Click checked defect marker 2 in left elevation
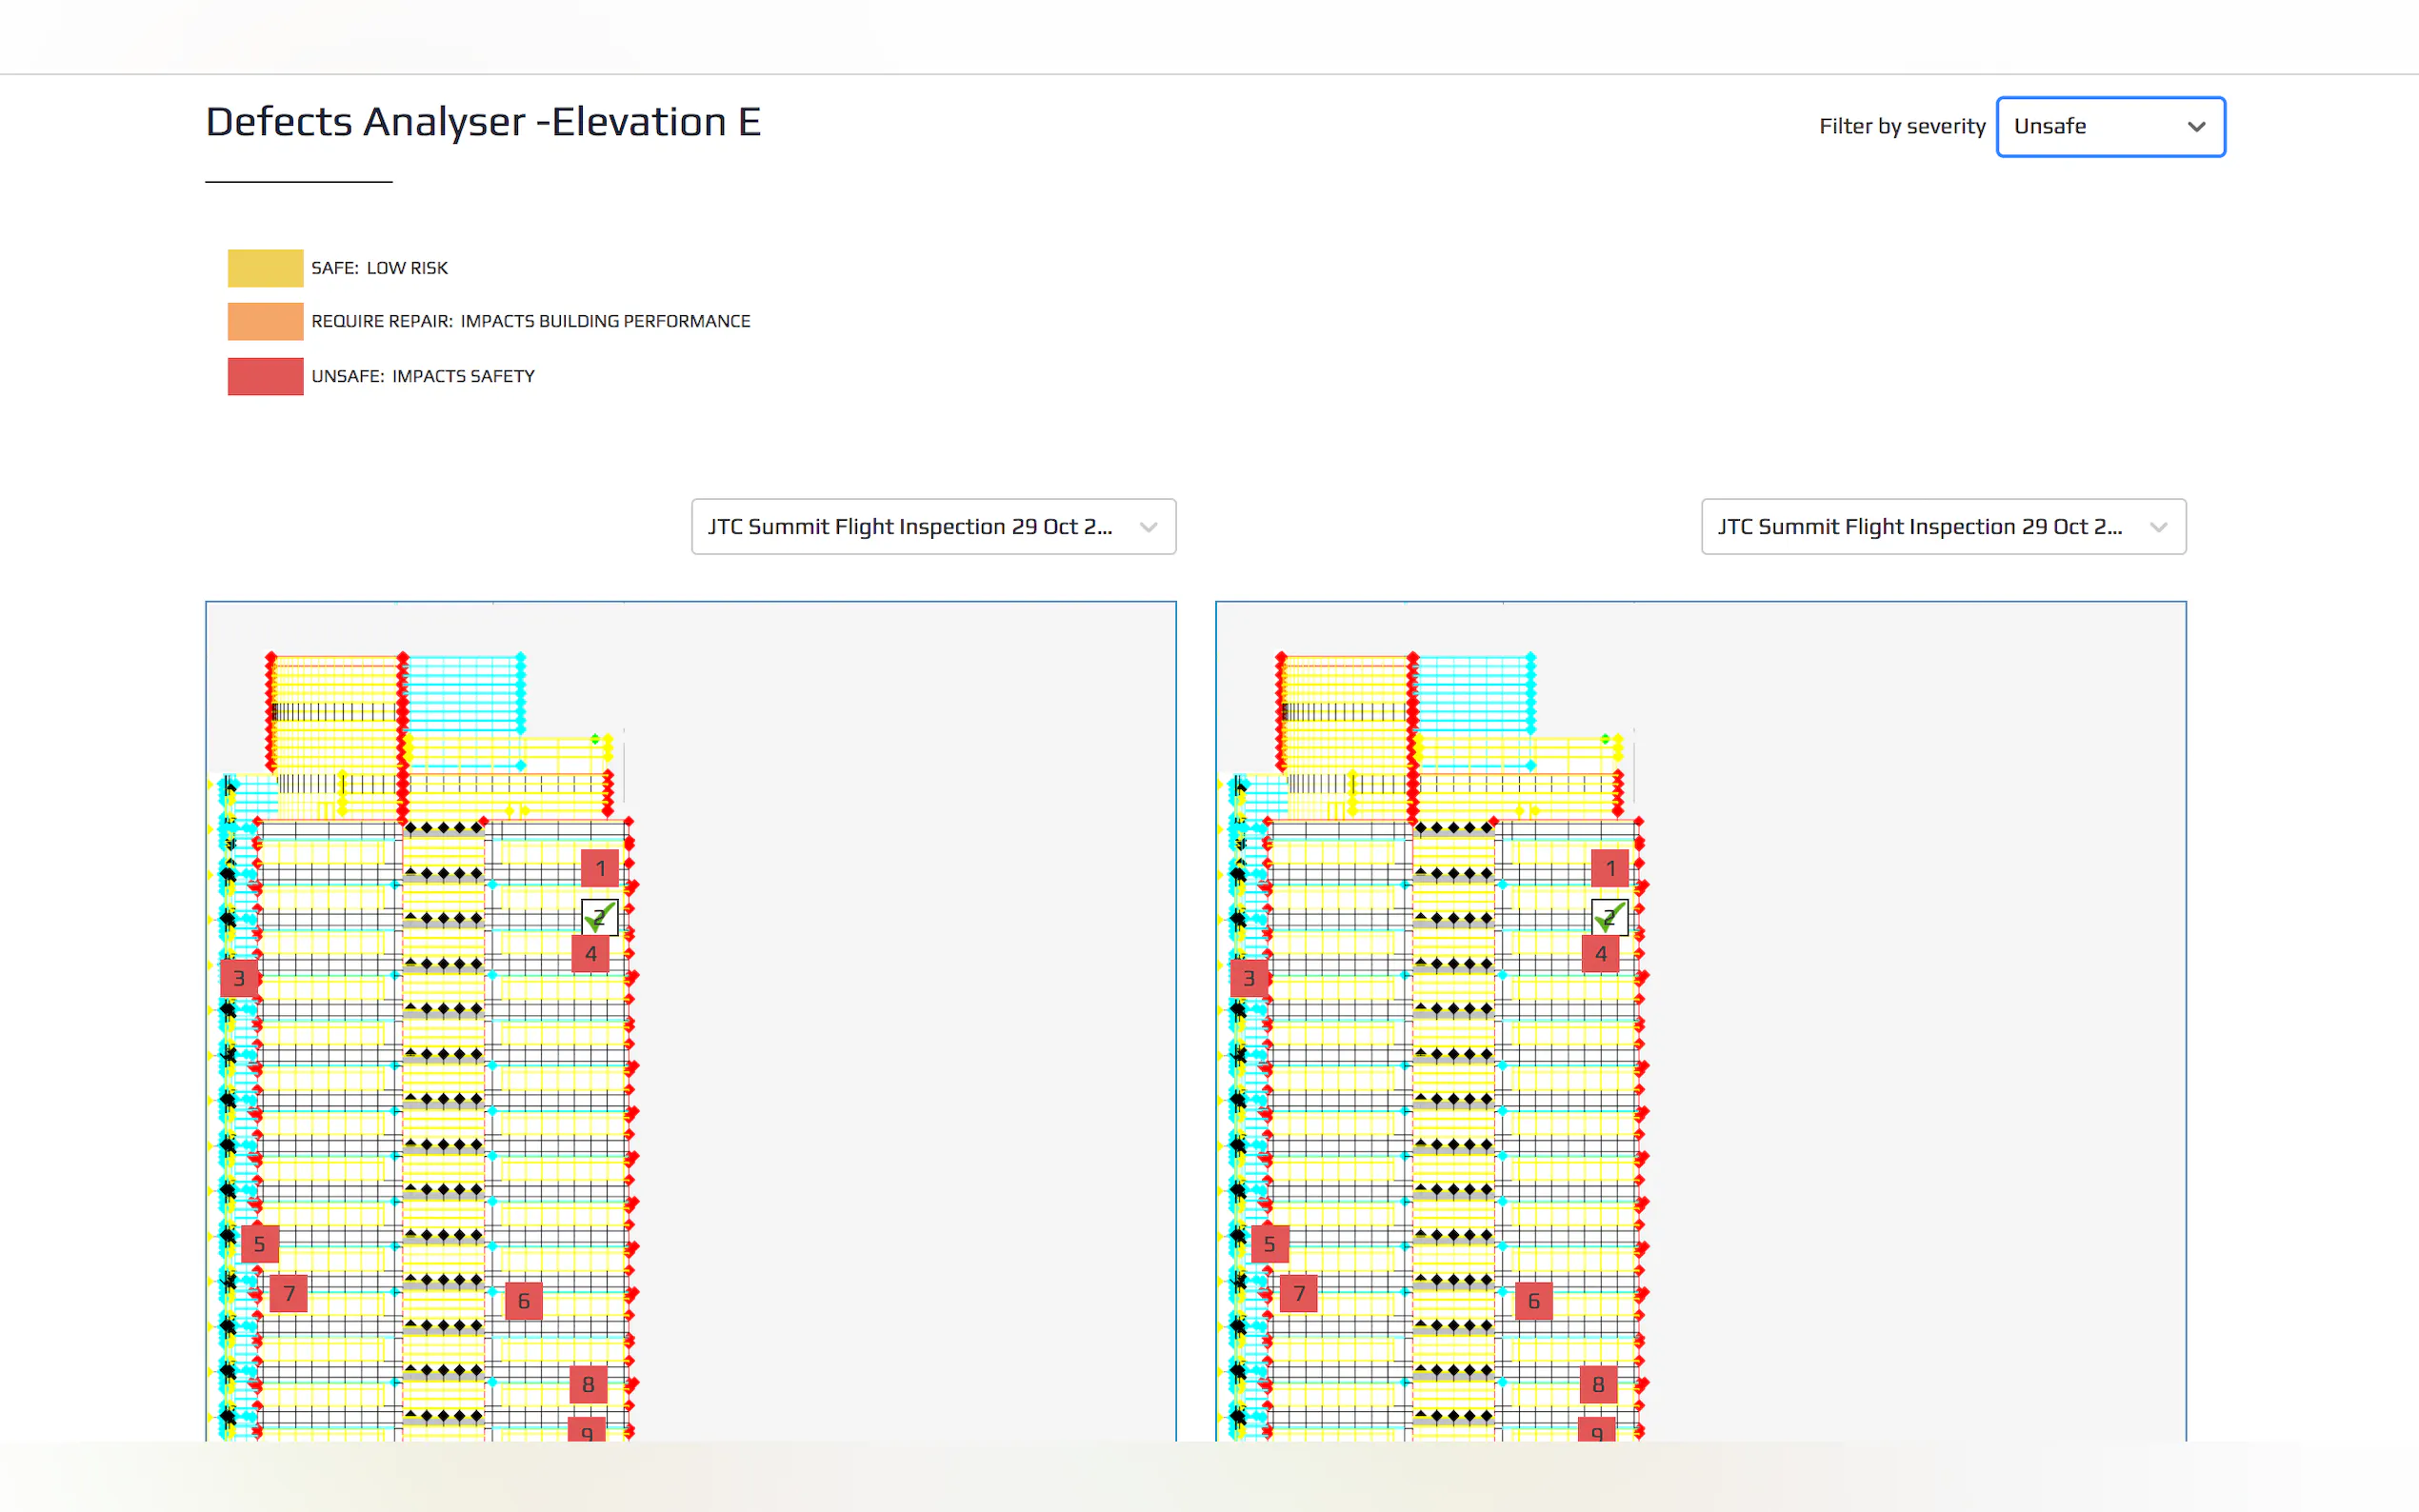 click(600, 916)
